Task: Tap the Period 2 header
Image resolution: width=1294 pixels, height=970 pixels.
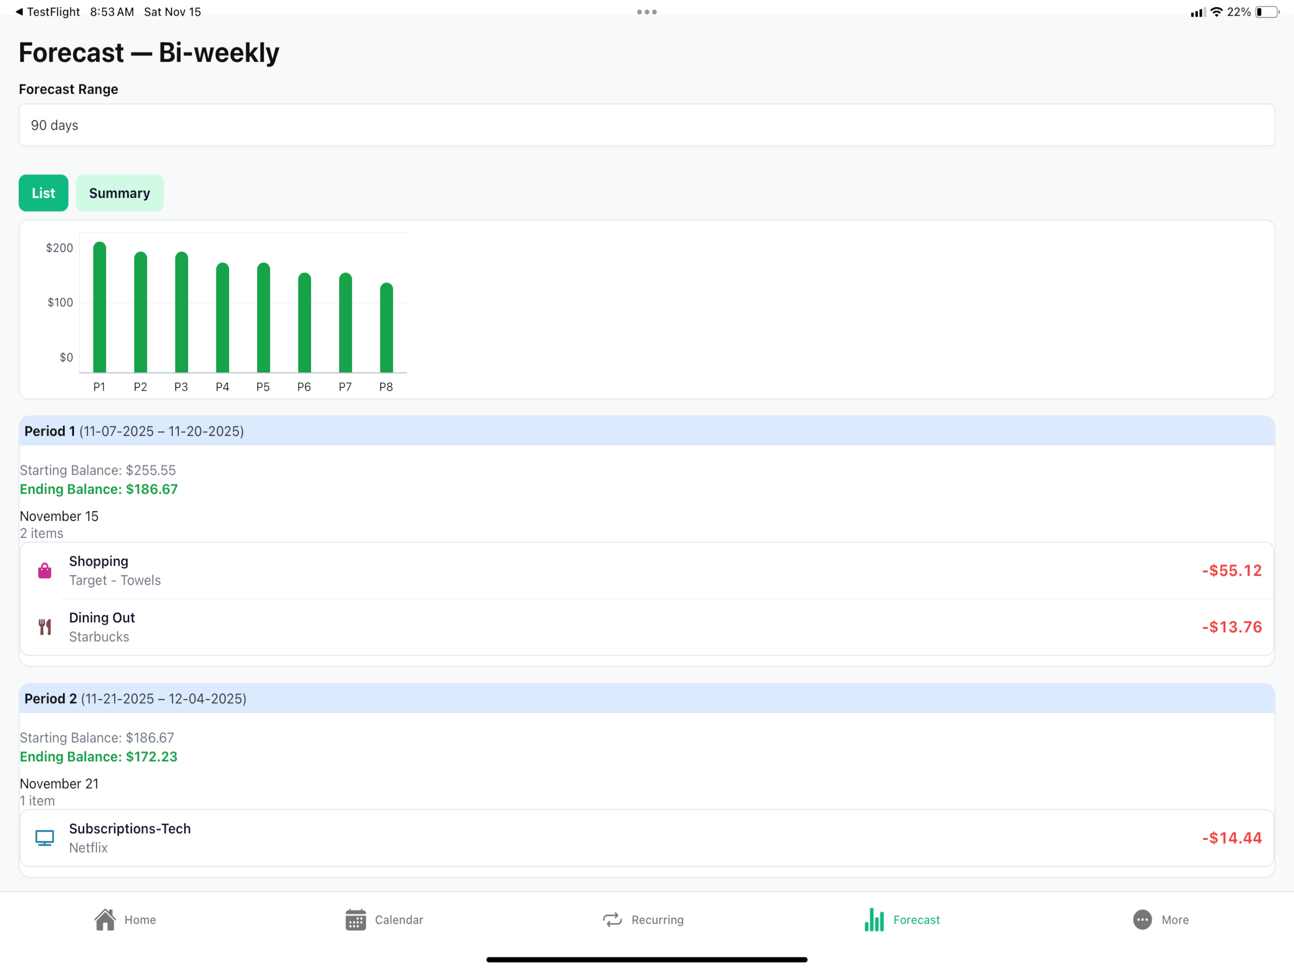Action: (x=647, y=699)
